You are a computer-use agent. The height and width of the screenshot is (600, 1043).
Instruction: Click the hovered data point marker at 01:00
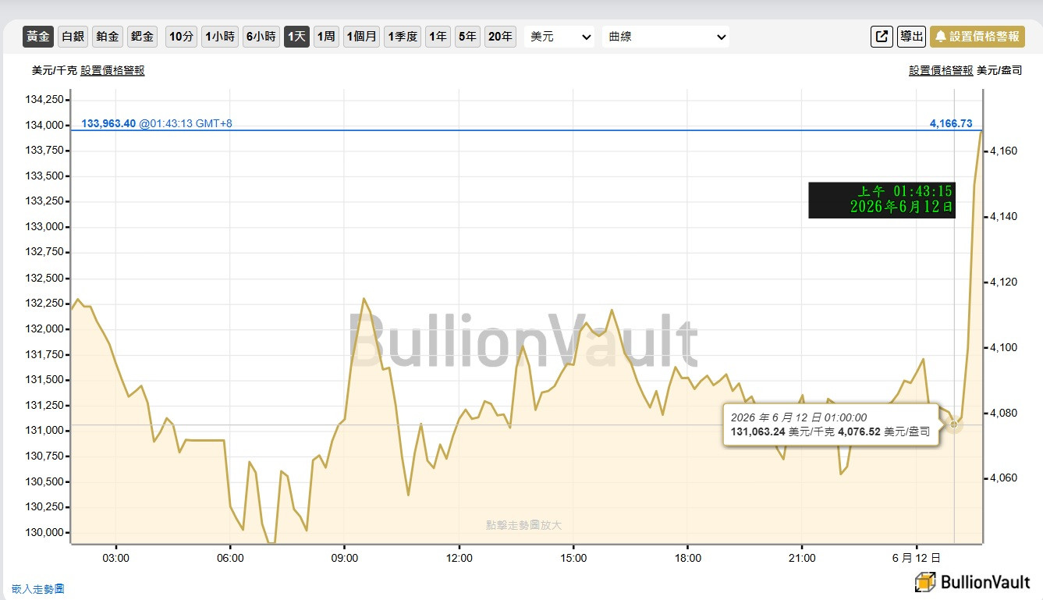pyautogui.click(x=953, y=424)
